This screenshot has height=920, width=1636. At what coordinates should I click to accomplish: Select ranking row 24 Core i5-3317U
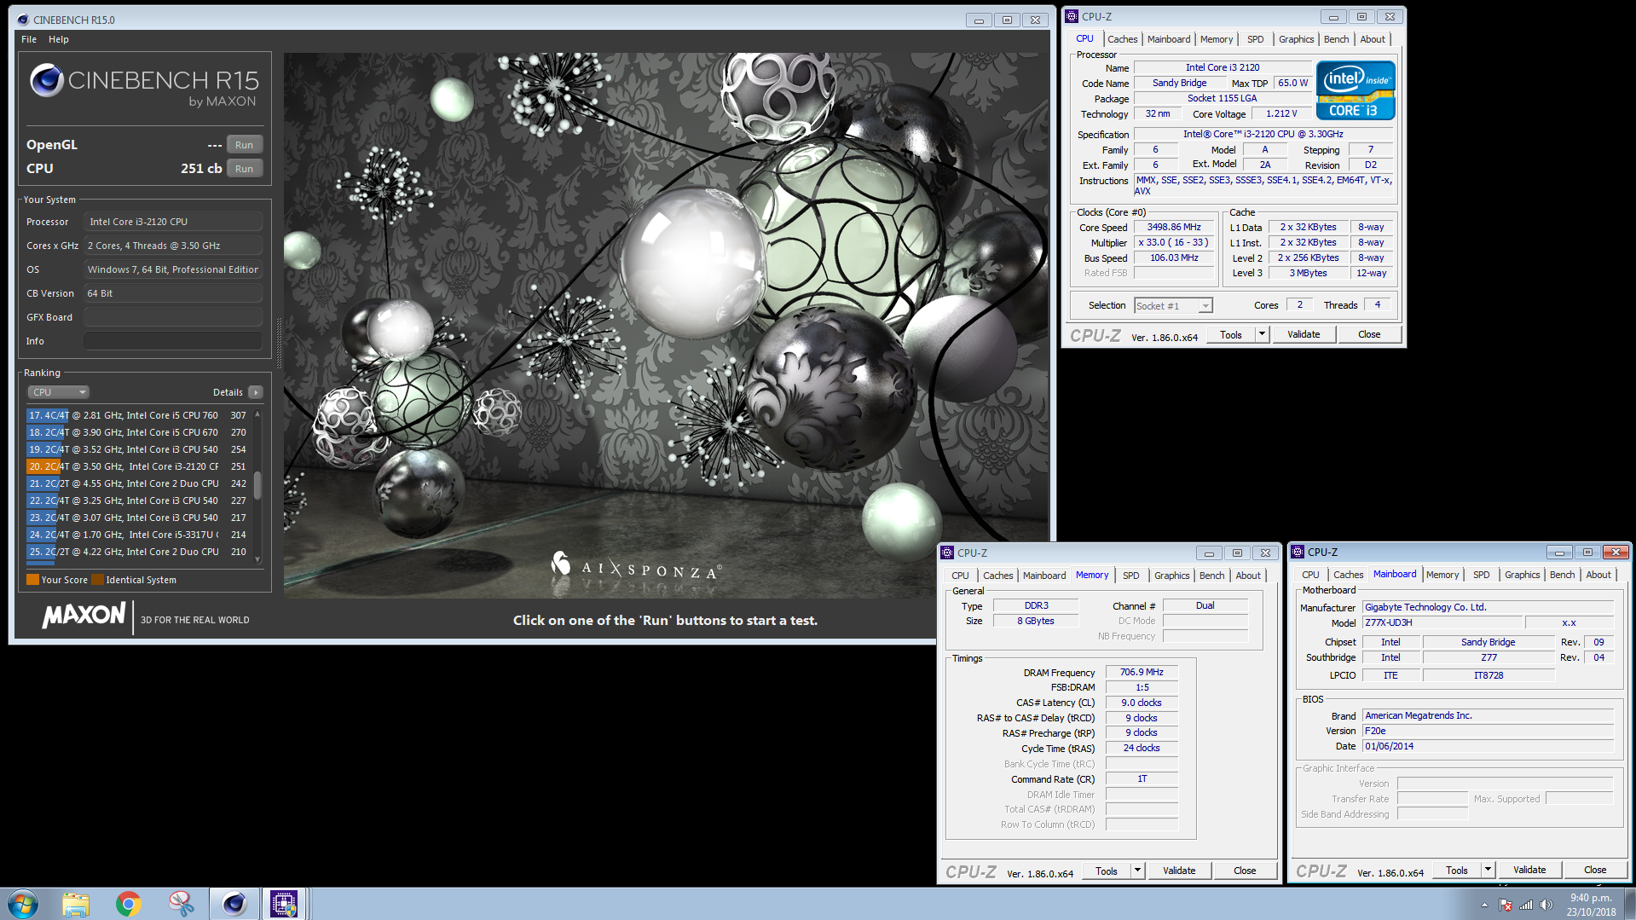138,535
